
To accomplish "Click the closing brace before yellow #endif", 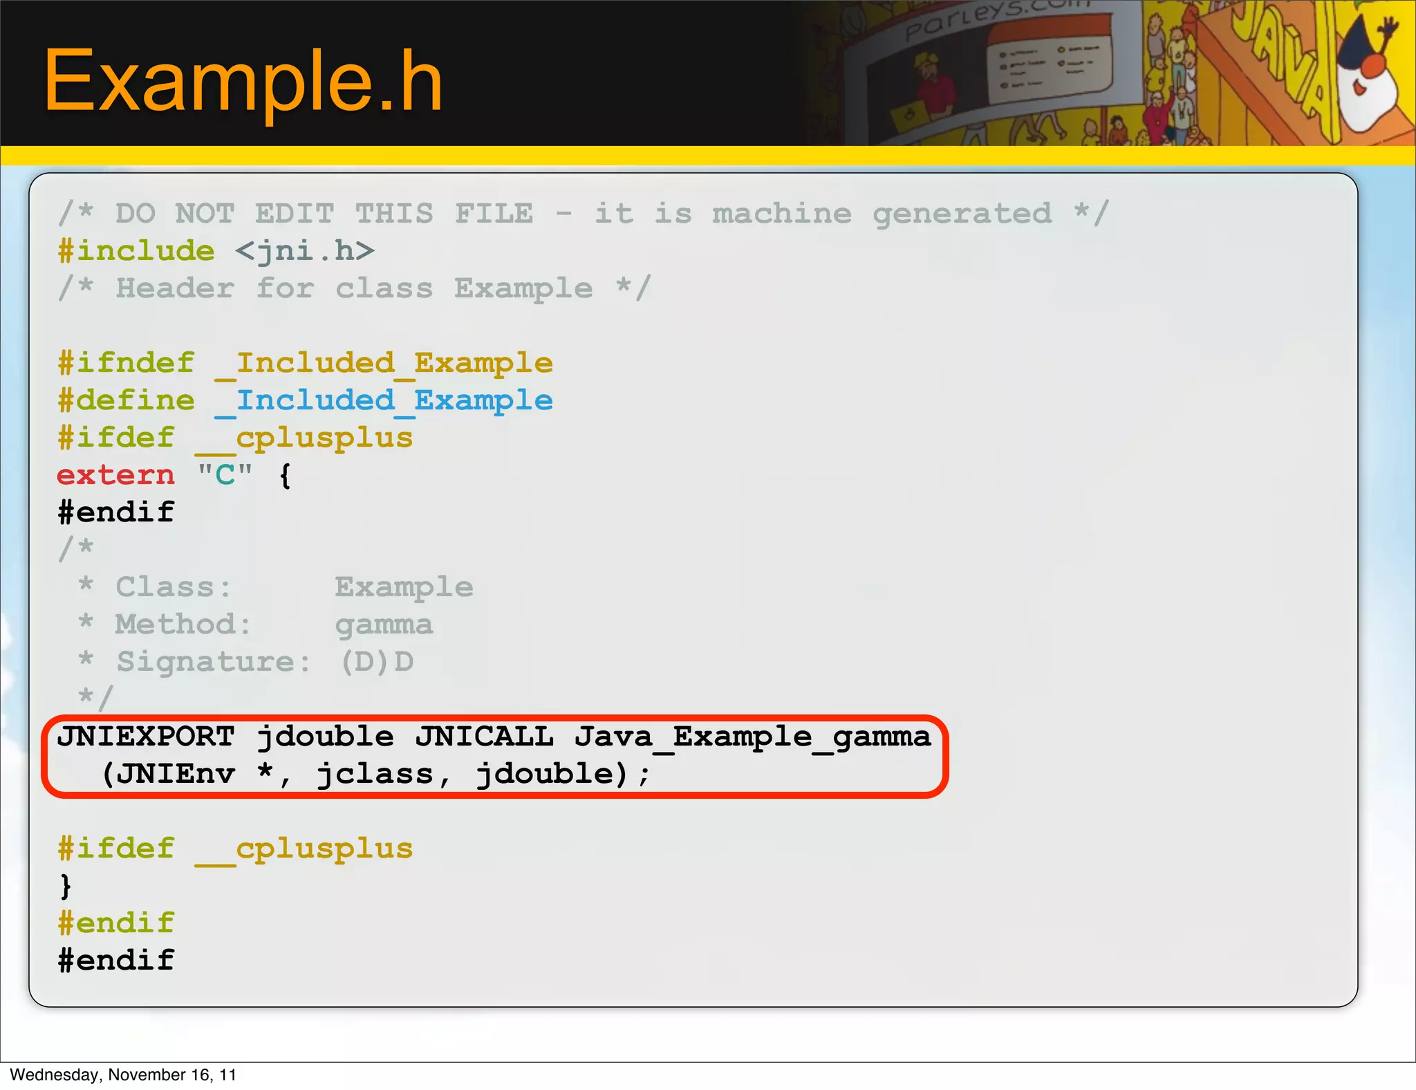I will tap(66, 886).
